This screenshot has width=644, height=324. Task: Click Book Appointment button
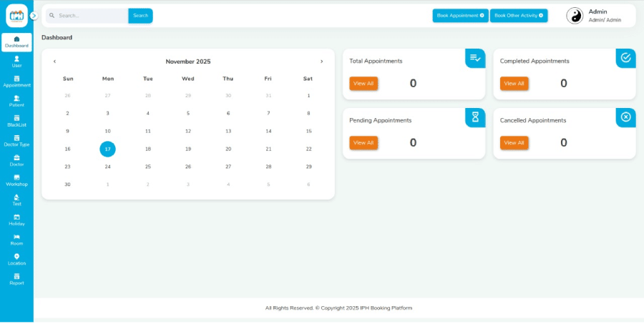460,16
